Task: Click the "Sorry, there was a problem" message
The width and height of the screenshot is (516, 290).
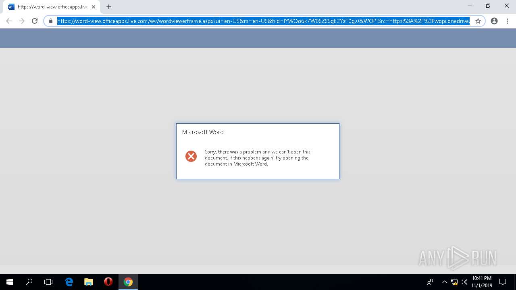Action: (x=258, y=158)
